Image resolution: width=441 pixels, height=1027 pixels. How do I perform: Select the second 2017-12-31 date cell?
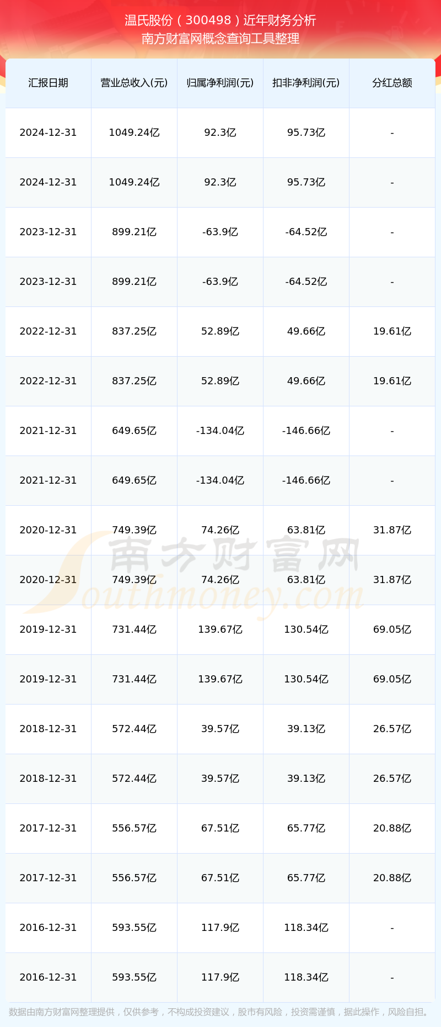click(48, 878)
